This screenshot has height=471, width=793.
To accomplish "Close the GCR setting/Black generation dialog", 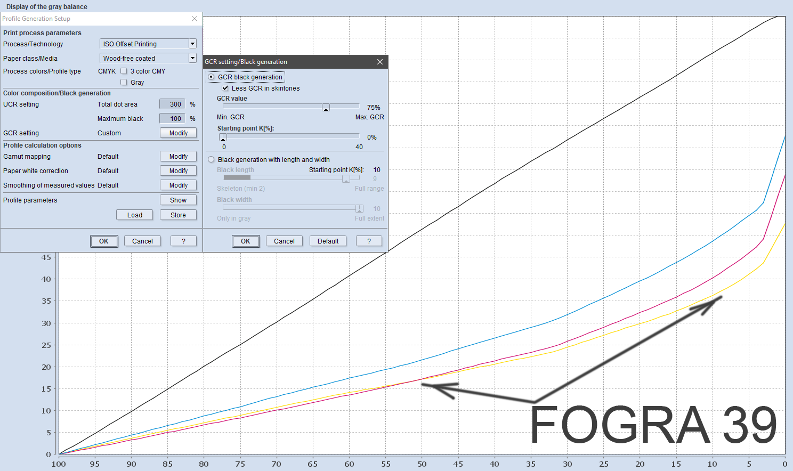I will 380,62.
